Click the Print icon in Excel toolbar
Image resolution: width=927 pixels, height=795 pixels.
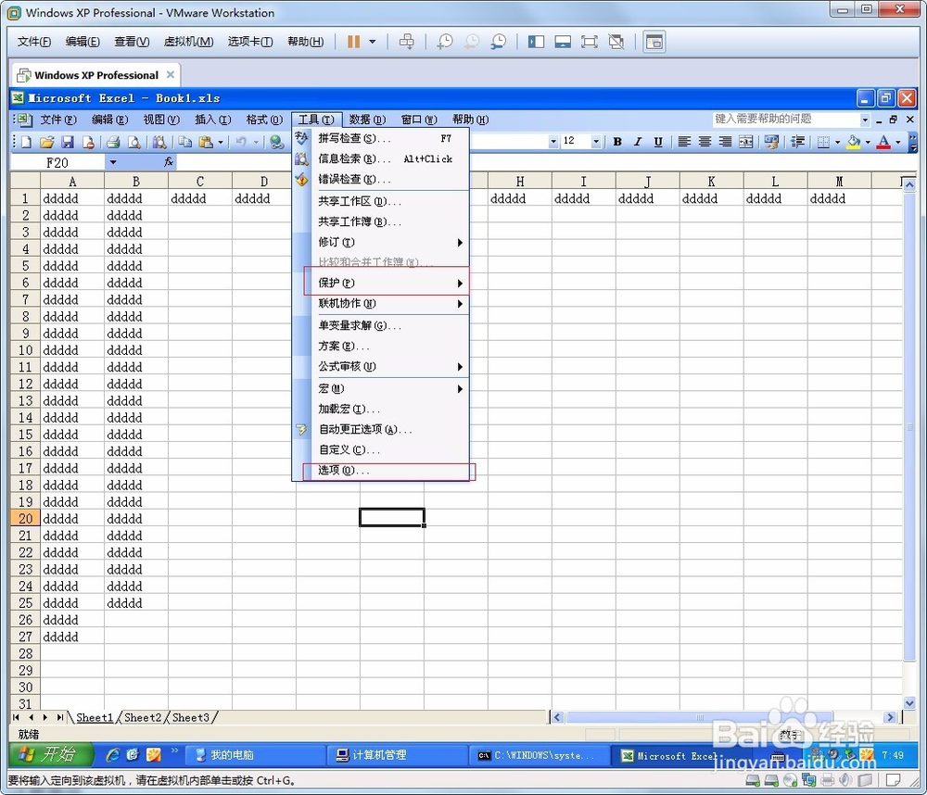113,142
